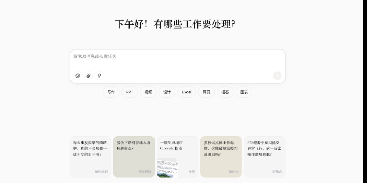This screenshot has height=183, width=367.
Task: Click the paperclip attachment icon
Action: click(88, 76)
